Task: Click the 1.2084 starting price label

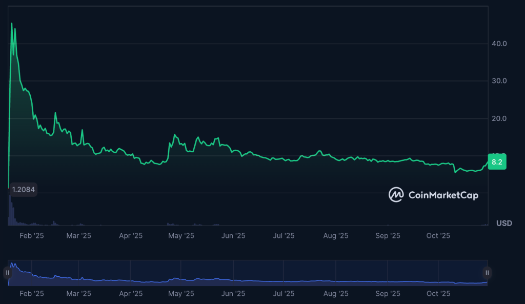Action: pos(24,190)
